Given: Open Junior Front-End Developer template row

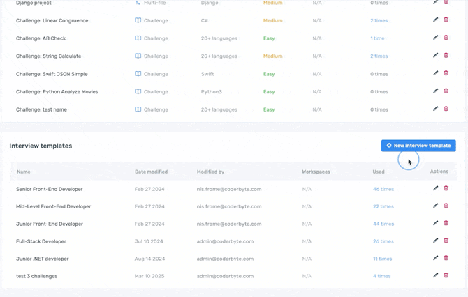Looking at the screenshot, I should (x=49, y=224).
